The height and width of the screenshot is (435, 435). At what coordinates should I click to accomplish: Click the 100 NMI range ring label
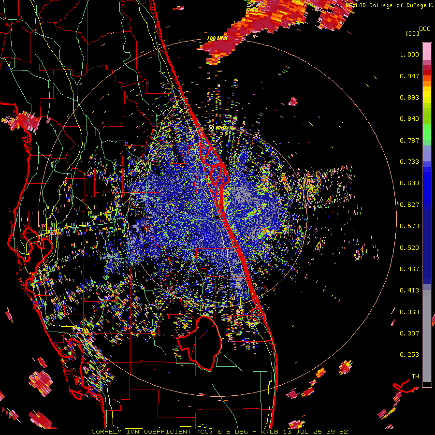217,38
